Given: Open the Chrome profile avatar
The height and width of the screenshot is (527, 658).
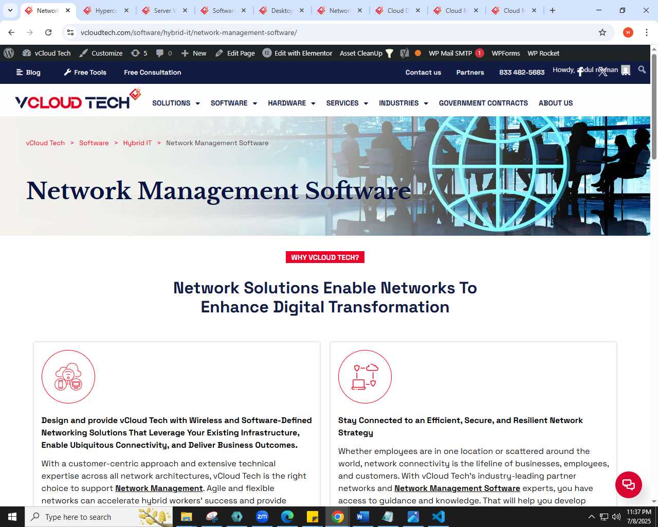Looking at the screenshot, I should tap(628, 32).
